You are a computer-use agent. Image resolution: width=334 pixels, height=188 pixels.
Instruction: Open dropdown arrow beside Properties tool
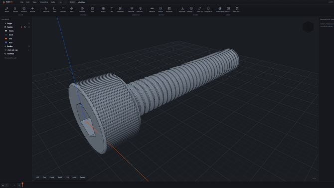coord(174,9)
